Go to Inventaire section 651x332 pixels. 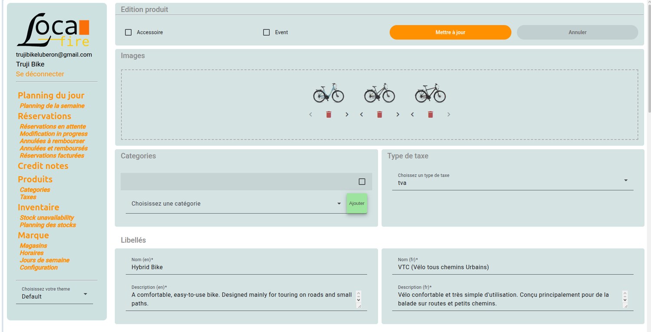39,207
